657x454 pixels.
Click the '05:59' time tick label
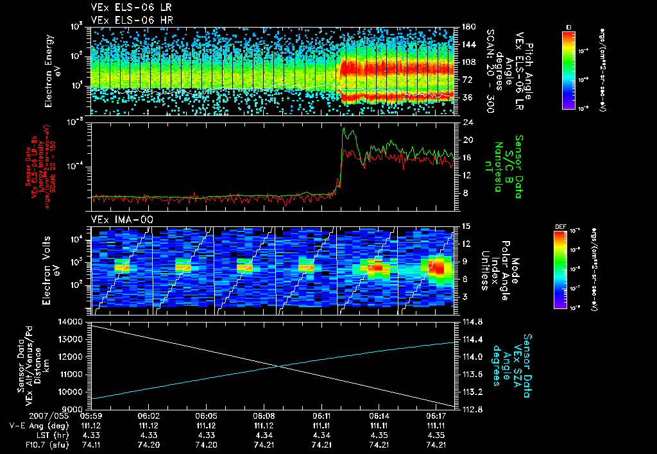[x=91, y=416]
